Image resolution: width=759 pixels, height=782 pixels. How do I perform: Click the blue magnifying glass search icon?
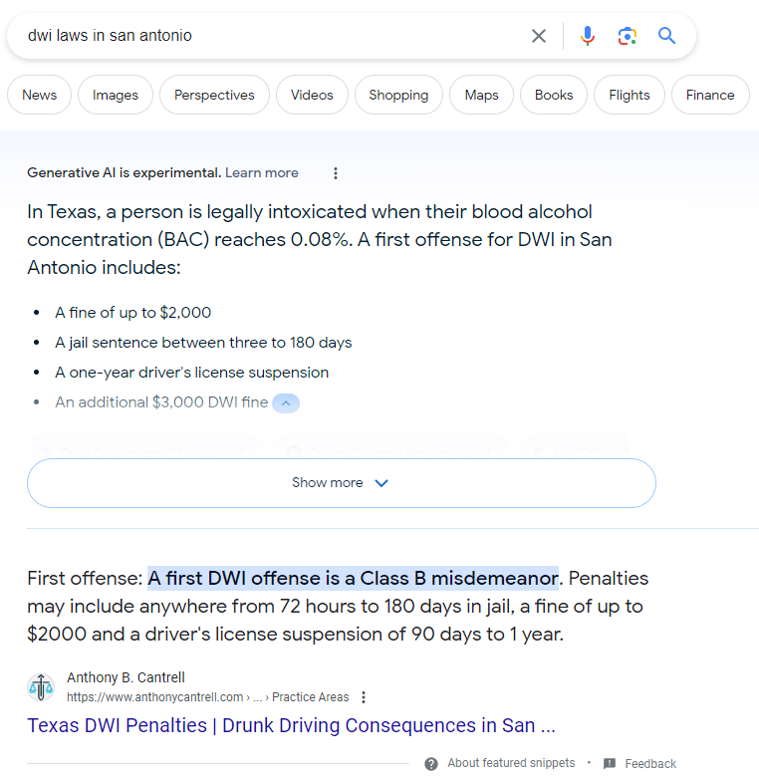coord(666,36)
